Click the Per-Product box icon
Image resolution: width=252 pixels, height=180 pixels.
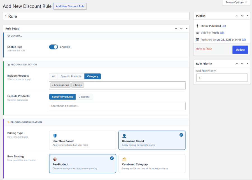pos(55,159)
